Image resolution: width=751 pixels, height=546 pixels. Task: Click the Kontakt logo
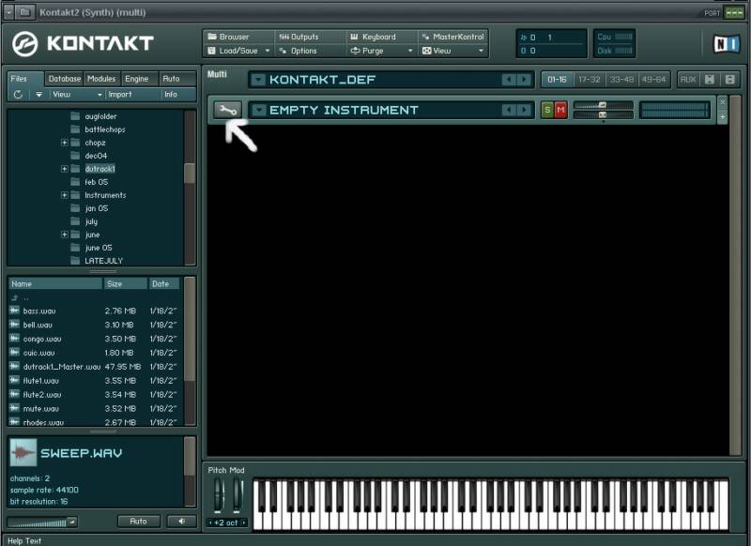(83, 43)
